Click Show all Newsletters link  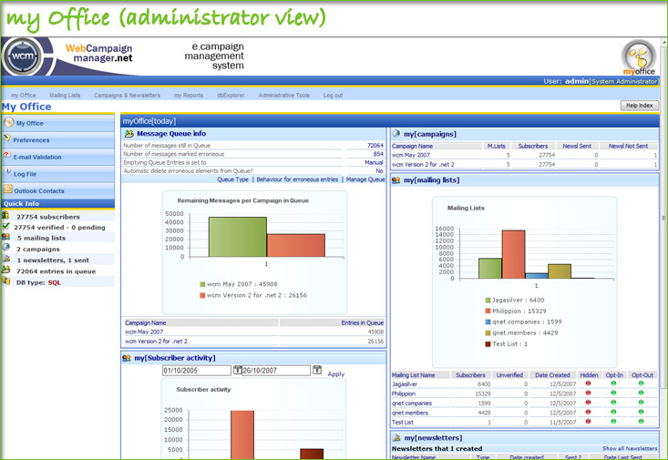(630, 448)
